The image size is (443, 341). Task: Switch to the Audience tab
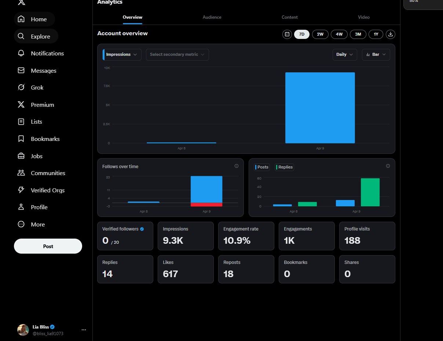click(x=212, y=17)
